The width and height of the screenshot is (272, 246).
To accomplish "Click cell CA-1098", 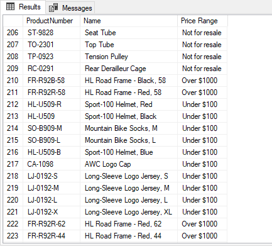I will pos(52,164).
